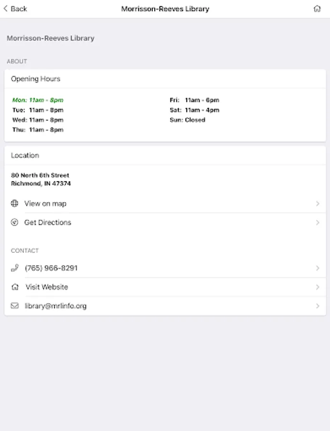Select Get Directions
Screen dimensions: 330x431
tap(47, 223)
